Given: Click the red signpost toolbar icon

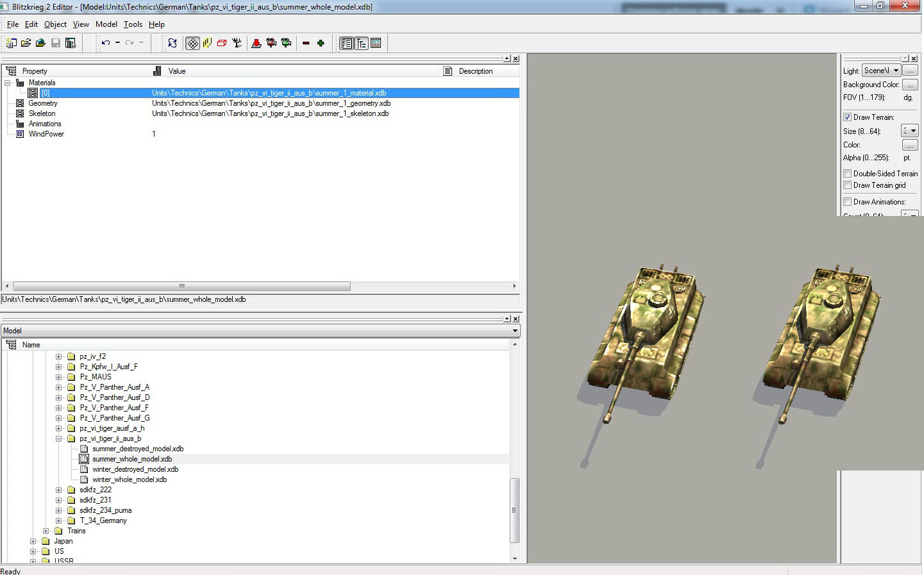Looking at the screenshot, I should pyautogui.click(x=271, y=43).
